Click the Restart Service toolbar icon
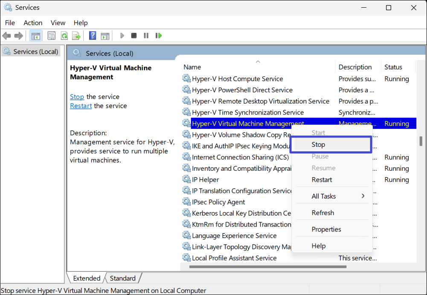427x295 pixels. coord(159,35)
